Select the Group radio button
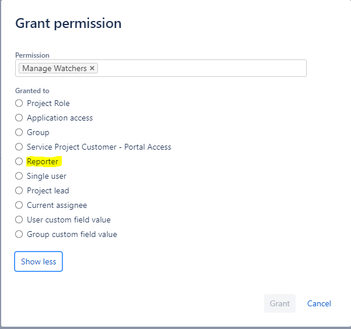 tap(19, 132)
